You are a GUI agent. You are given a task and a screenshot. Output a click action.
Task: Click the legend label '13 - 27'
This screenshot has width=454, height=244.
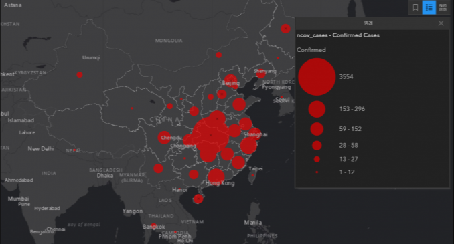coord(349,159)
